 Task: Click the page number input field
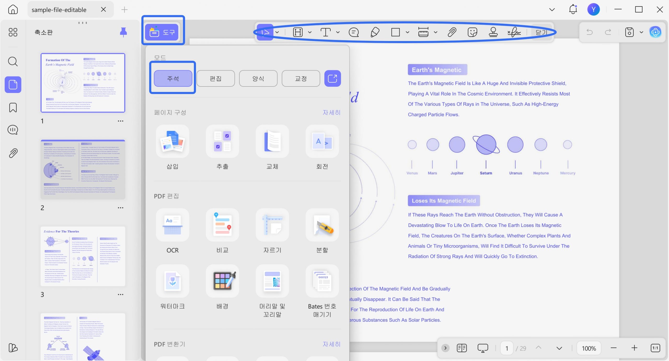click(507, 348)
